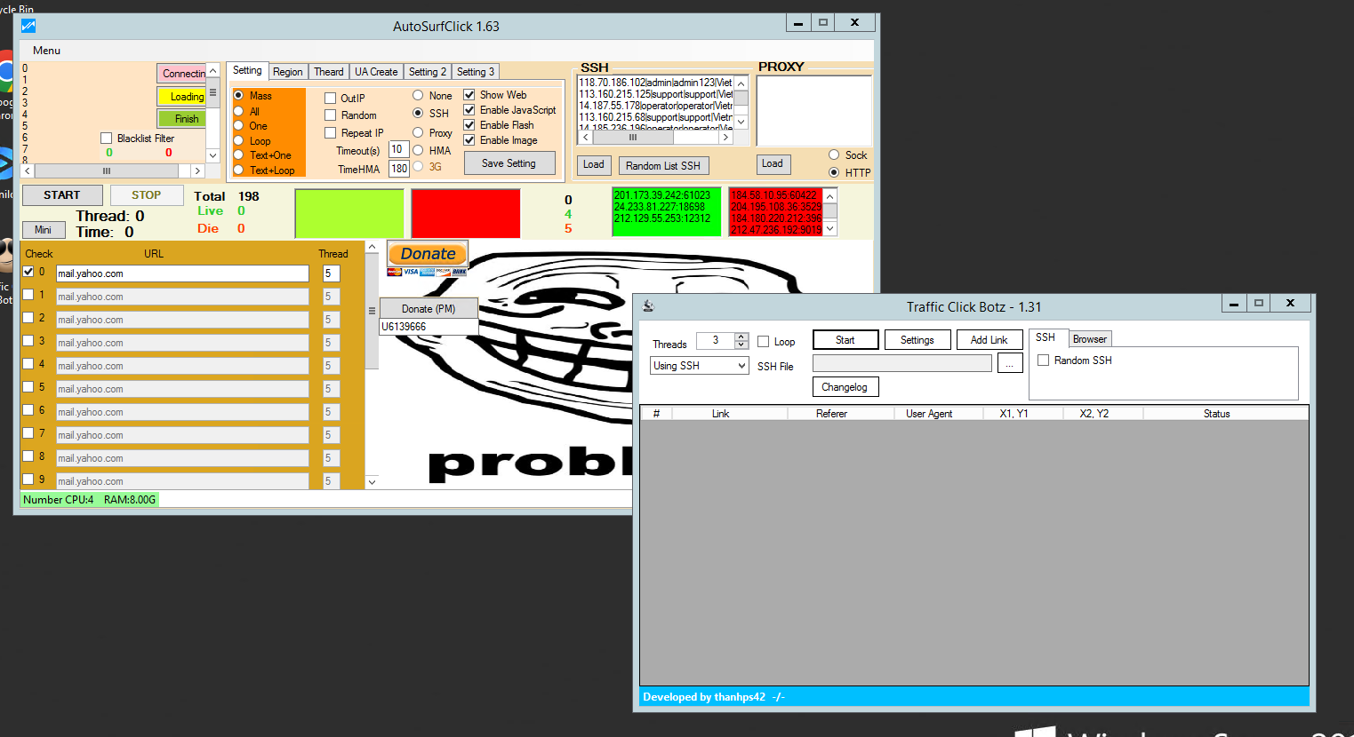Click the Load button below the PROXY box
Screen dimensions: 1354x737
(772, 163)
